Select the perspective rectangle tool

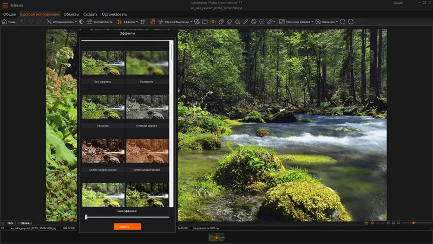pos(205,22)
